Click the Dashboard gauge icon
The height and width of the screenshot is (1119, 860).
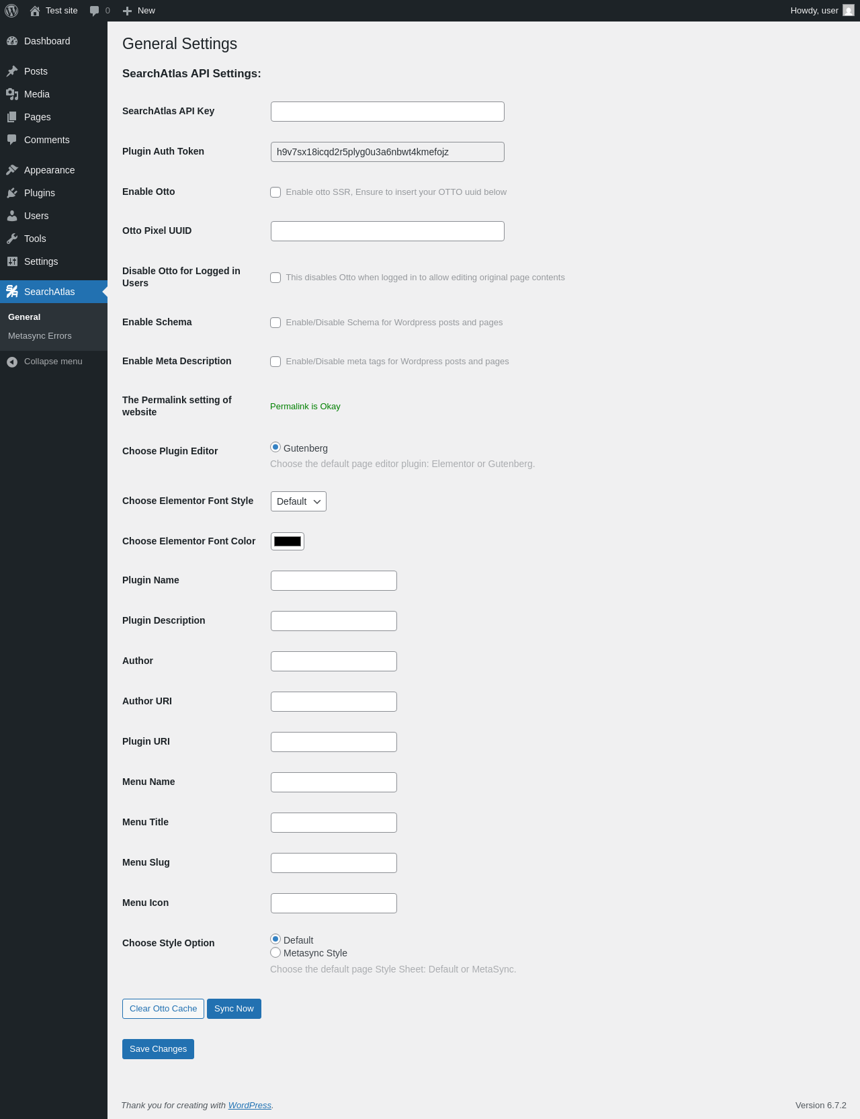click(12, 41)
